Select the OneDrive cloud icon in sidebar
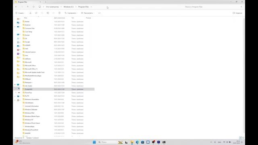This screenshot has height=145, width=258. pyautogui.click(x=18, y=27)
